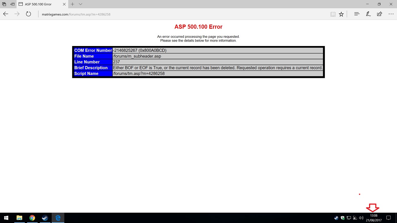Click the File Name label cell
Image resolution: width=397 pixels, height=223 pixels.
[93, 56]
